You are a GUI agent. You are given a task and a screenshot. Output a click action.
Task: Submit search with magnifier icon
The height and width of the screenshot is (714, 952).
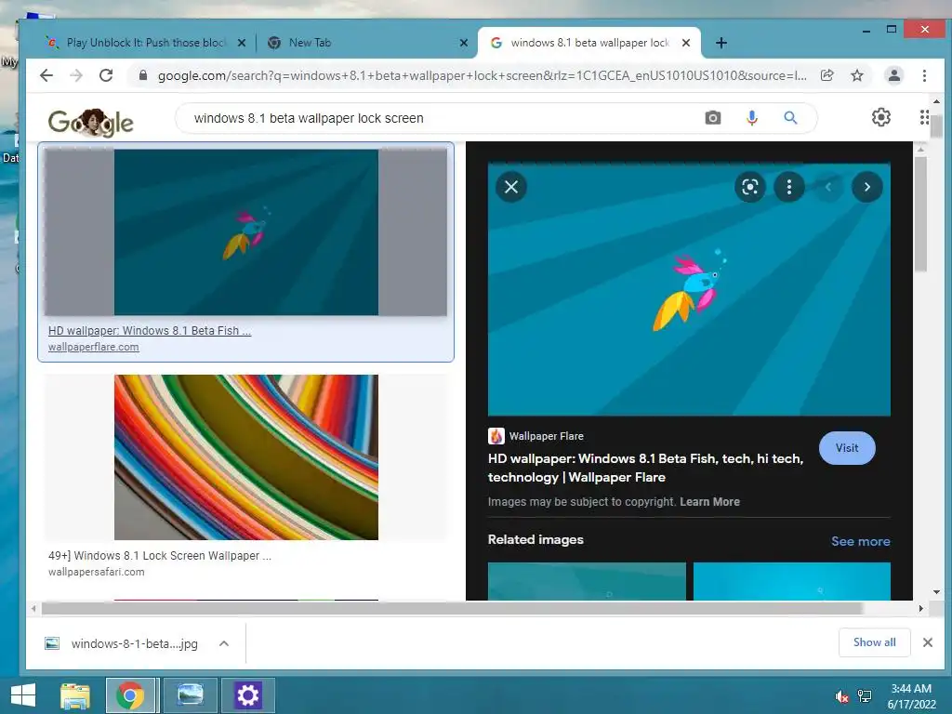point(790,118)
